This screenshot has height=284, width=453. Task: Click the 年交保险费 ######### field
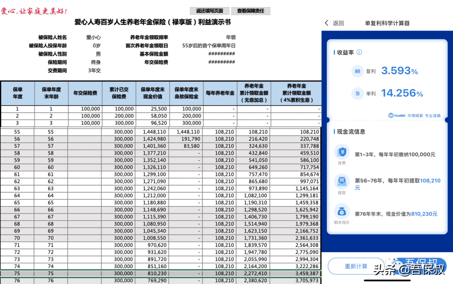[221, 62]
